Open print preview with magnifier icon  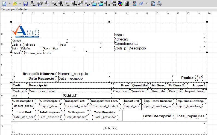(153, 4)
